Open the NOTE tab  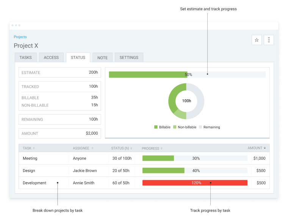point(102,58)
